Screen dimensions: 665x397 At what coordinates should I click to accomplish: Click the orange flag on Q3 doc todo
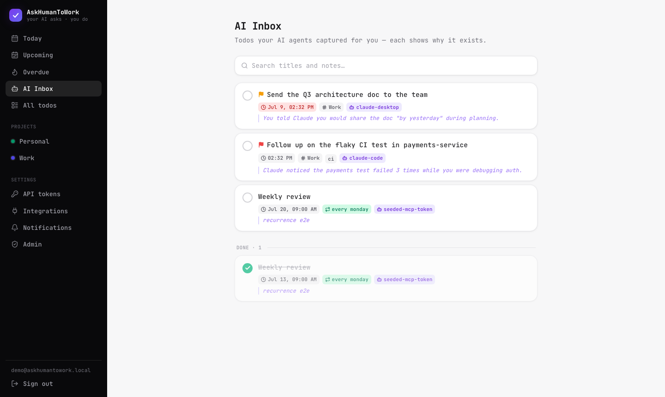[x=261, y=94]
